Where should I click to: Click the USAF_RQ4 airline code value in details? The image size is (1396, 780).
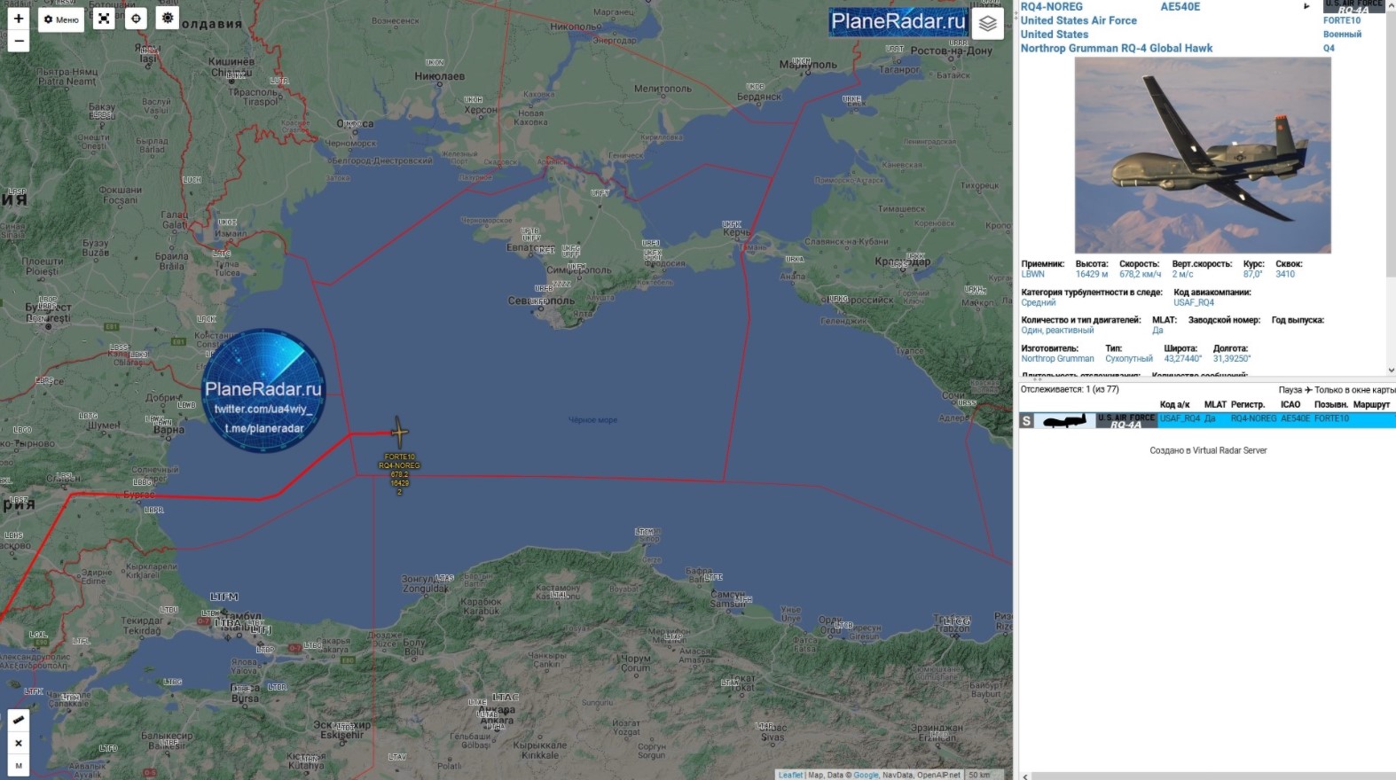click(1194, 302)
